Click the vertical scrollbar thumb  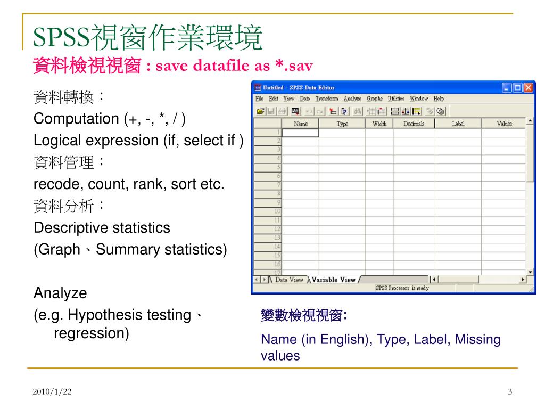click(530, 153)
